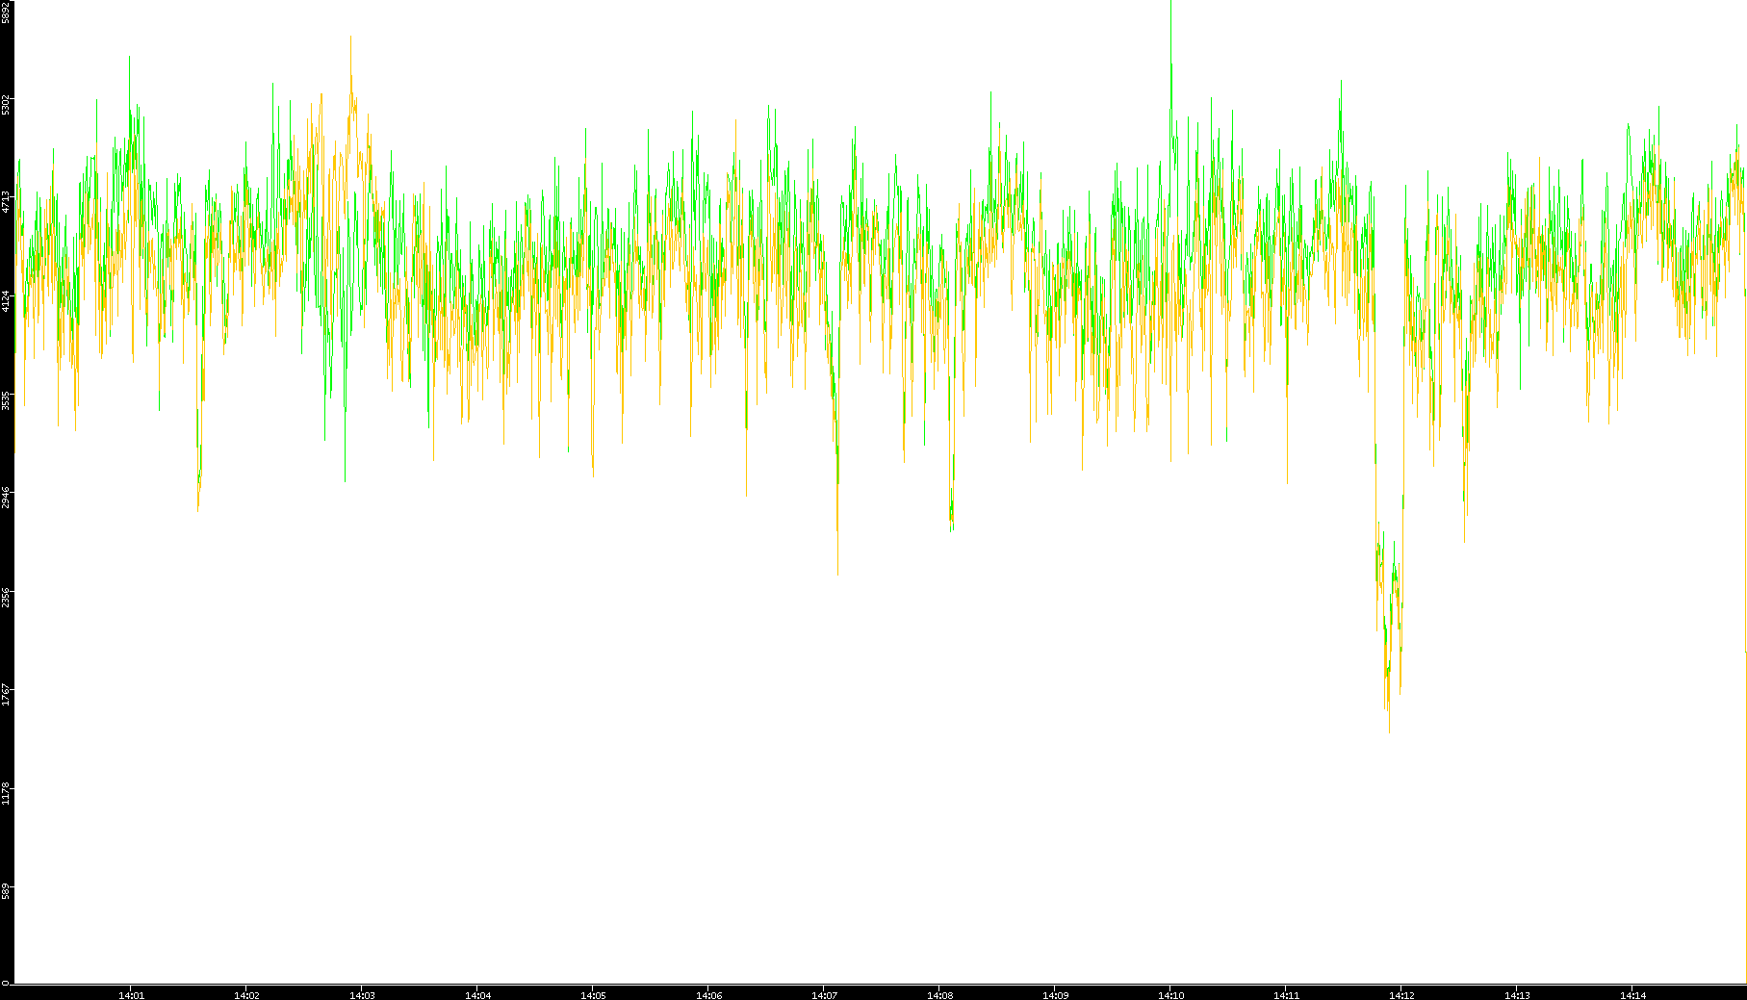Image resolution: width=1747 pixels, height=1000 pixels.
Task: Click the 1178 vertical axis label
Action: coord(6,794)
